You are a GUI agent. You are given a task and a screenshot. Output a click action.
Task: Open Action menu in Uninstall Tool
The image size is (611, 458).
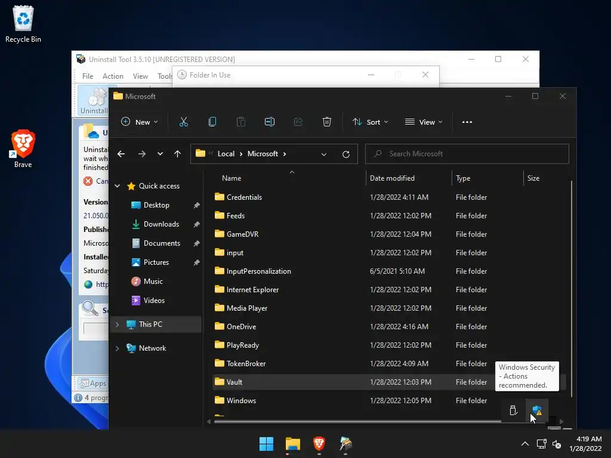(113, 76)
